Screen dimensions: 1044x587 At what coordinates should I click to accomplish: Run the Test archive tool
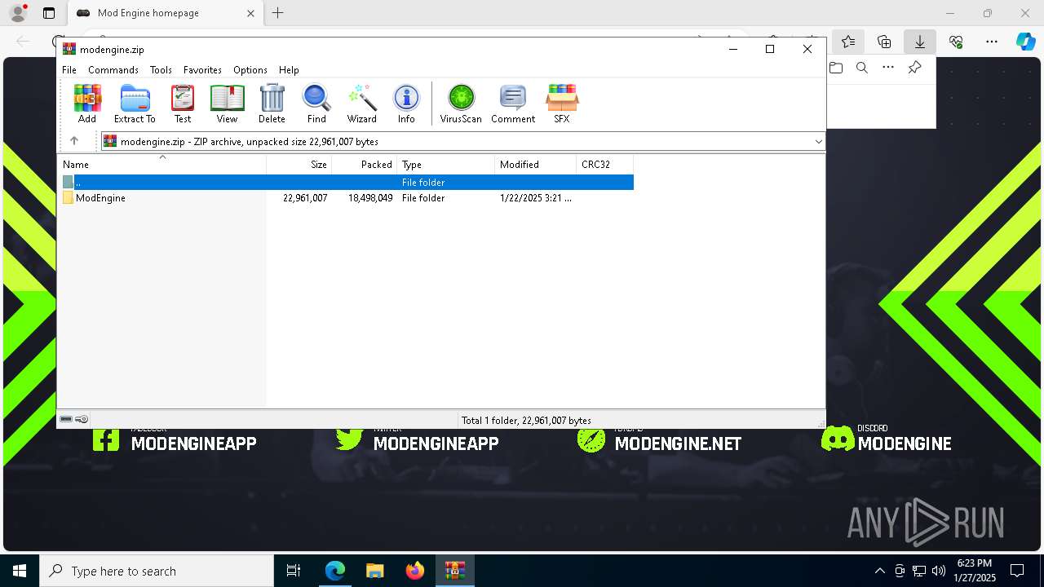(183, 104)
